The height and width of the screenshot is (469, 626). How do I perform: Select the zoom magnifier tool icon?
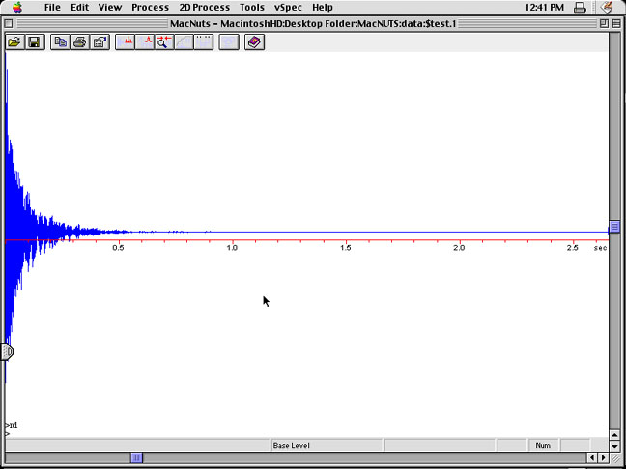click(x=164, y=42)
